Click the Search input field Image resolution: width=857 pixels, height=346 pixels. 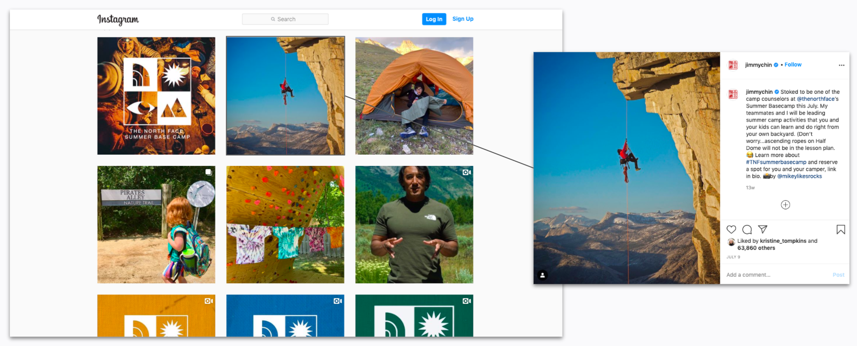click(x=285, y=19)
